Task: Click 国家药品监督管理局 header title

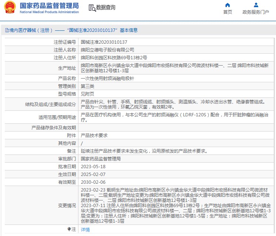Action: (x=49, y=6)
